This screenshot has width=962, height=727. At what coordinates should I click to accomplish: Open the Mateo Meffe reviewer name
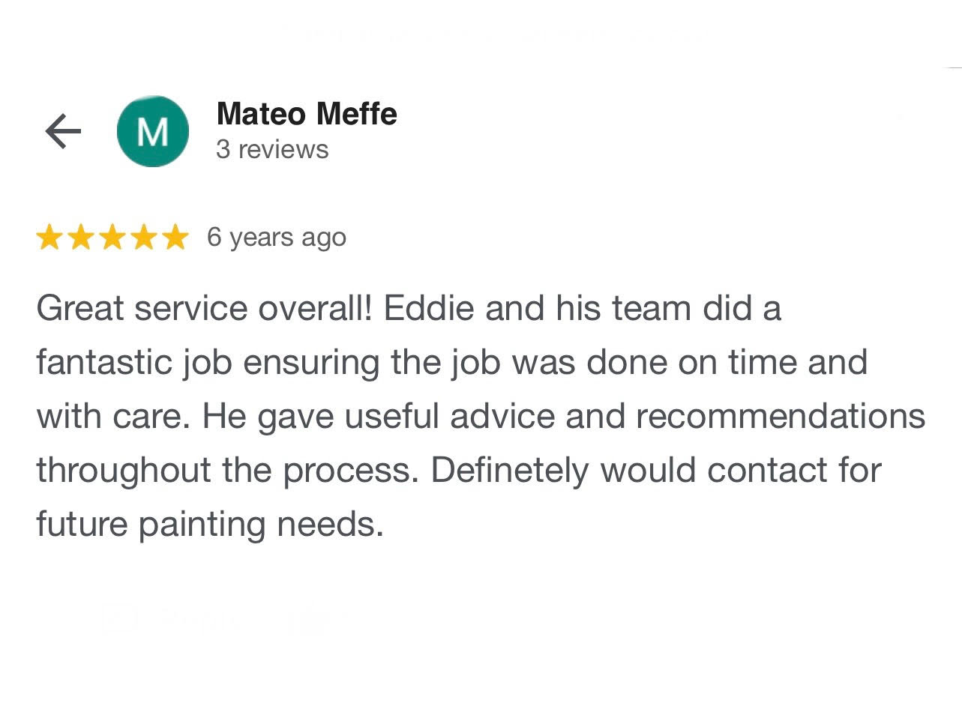[x=306, y=114]
